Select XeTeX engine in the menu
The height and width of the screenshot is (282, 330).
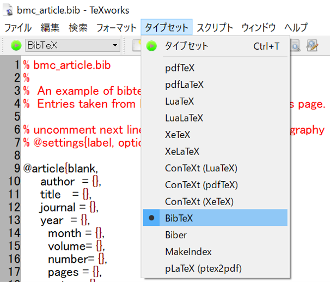(x=215, y=135)
